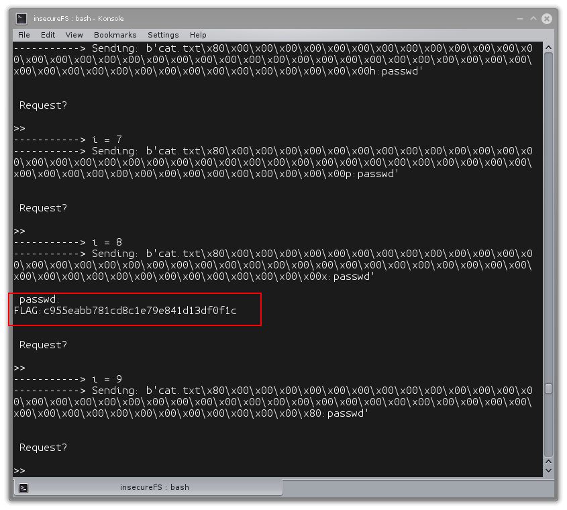The width and height of the screenshot is (567, 510).
Task: Click the scroll-up arrow at top of scrollbar
Action: click(548, 47)
